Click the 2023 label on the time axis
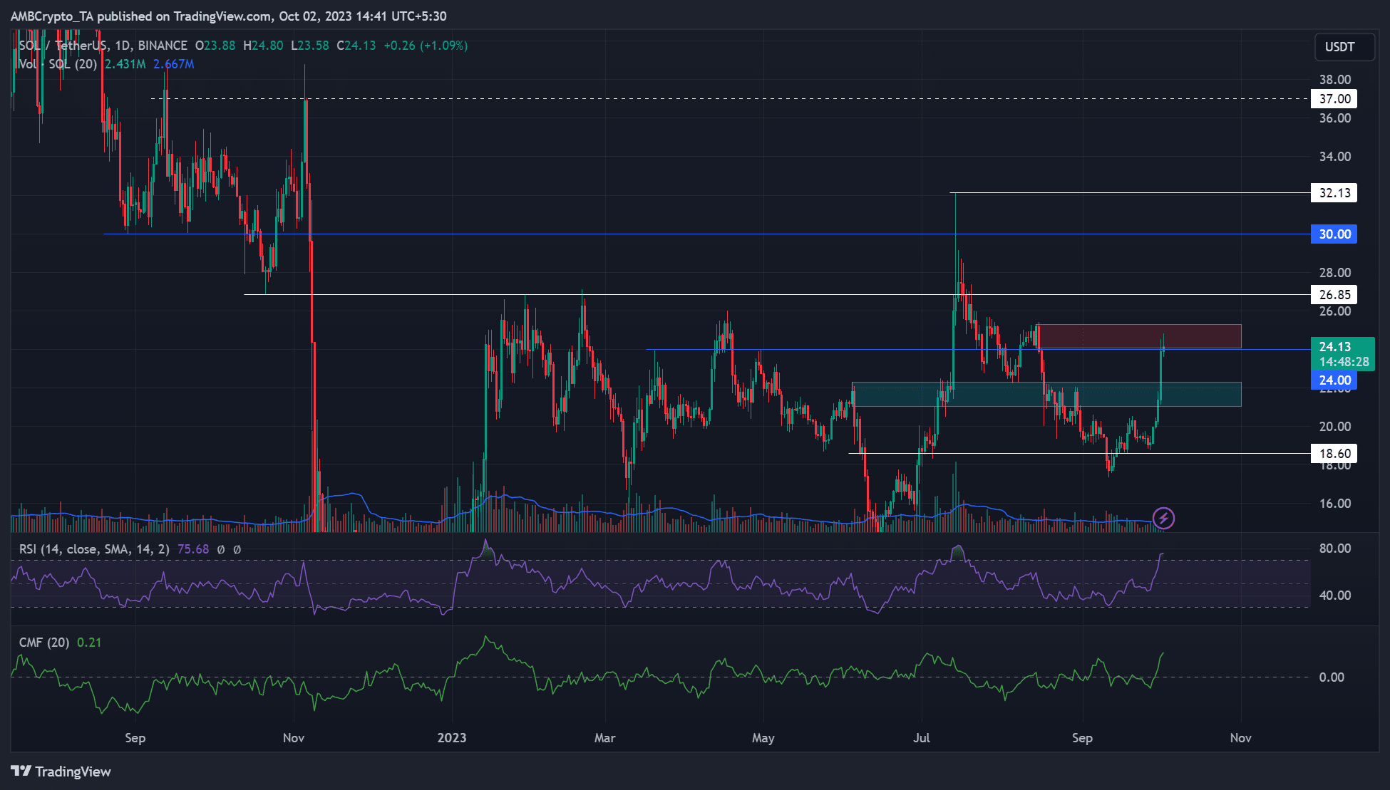Screen dimensions: 1390x790 tap(452, 738)
